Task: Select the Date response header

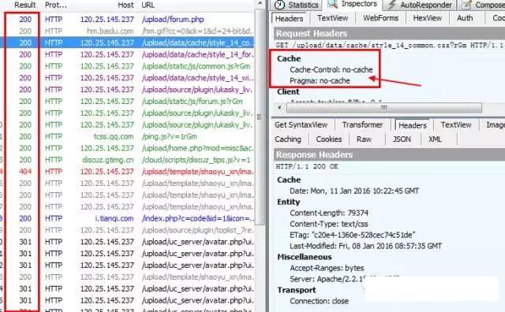Action: pyautogui.click(x=354, y=191)
